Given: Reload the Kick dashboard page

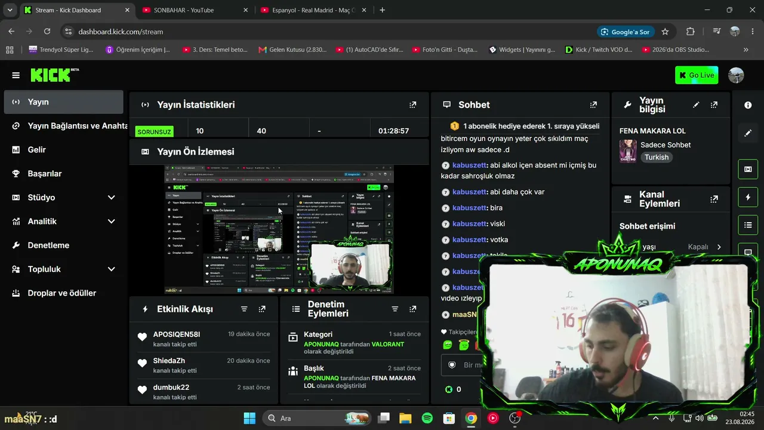Looking at the screenshot, I should pos(47,32).
